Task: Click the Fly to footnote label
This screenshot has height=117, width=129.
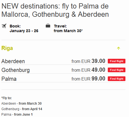Action: tap(7, 98)
